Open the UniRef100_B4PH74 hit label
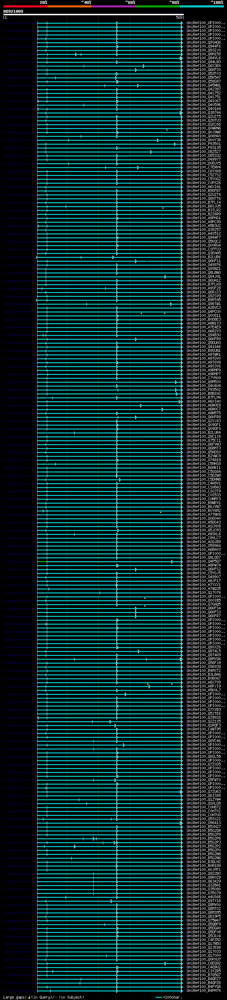 (204, 991)
